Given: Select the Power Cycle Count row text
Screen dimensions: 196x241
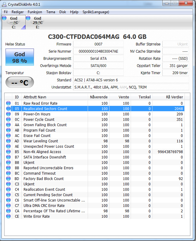Looking at the screenshot, I should 39,119.
